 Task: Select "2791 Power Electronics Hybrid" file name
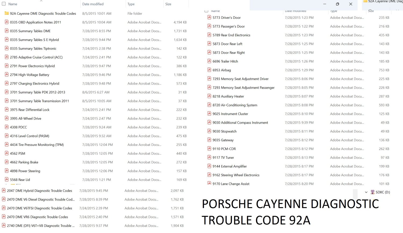pos(32,66)
